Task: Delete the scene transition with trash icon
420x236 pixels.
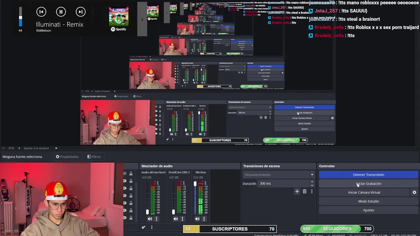Action: coord(304,191)
